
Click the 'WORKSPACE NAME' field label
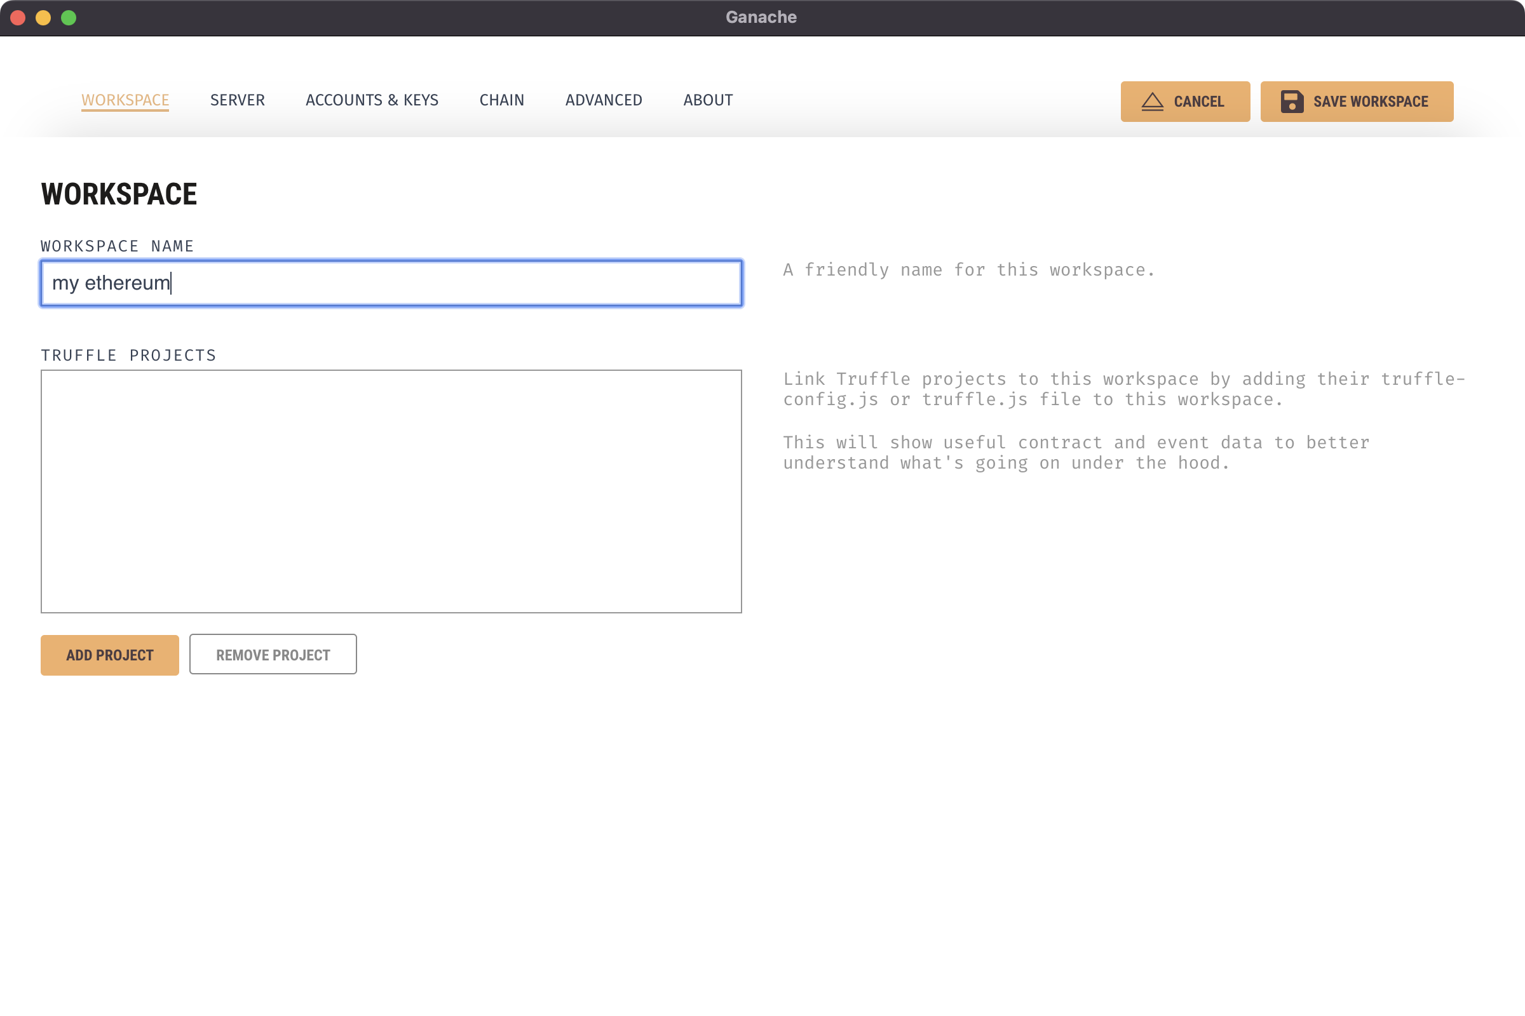tap(118, 246)
